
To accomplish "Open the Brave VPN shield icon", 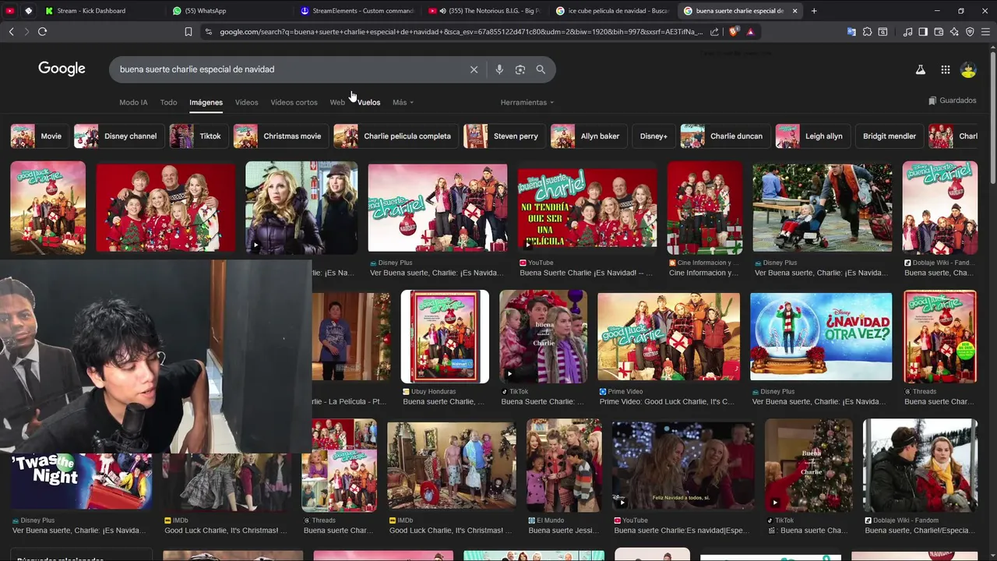I will 970,32.
